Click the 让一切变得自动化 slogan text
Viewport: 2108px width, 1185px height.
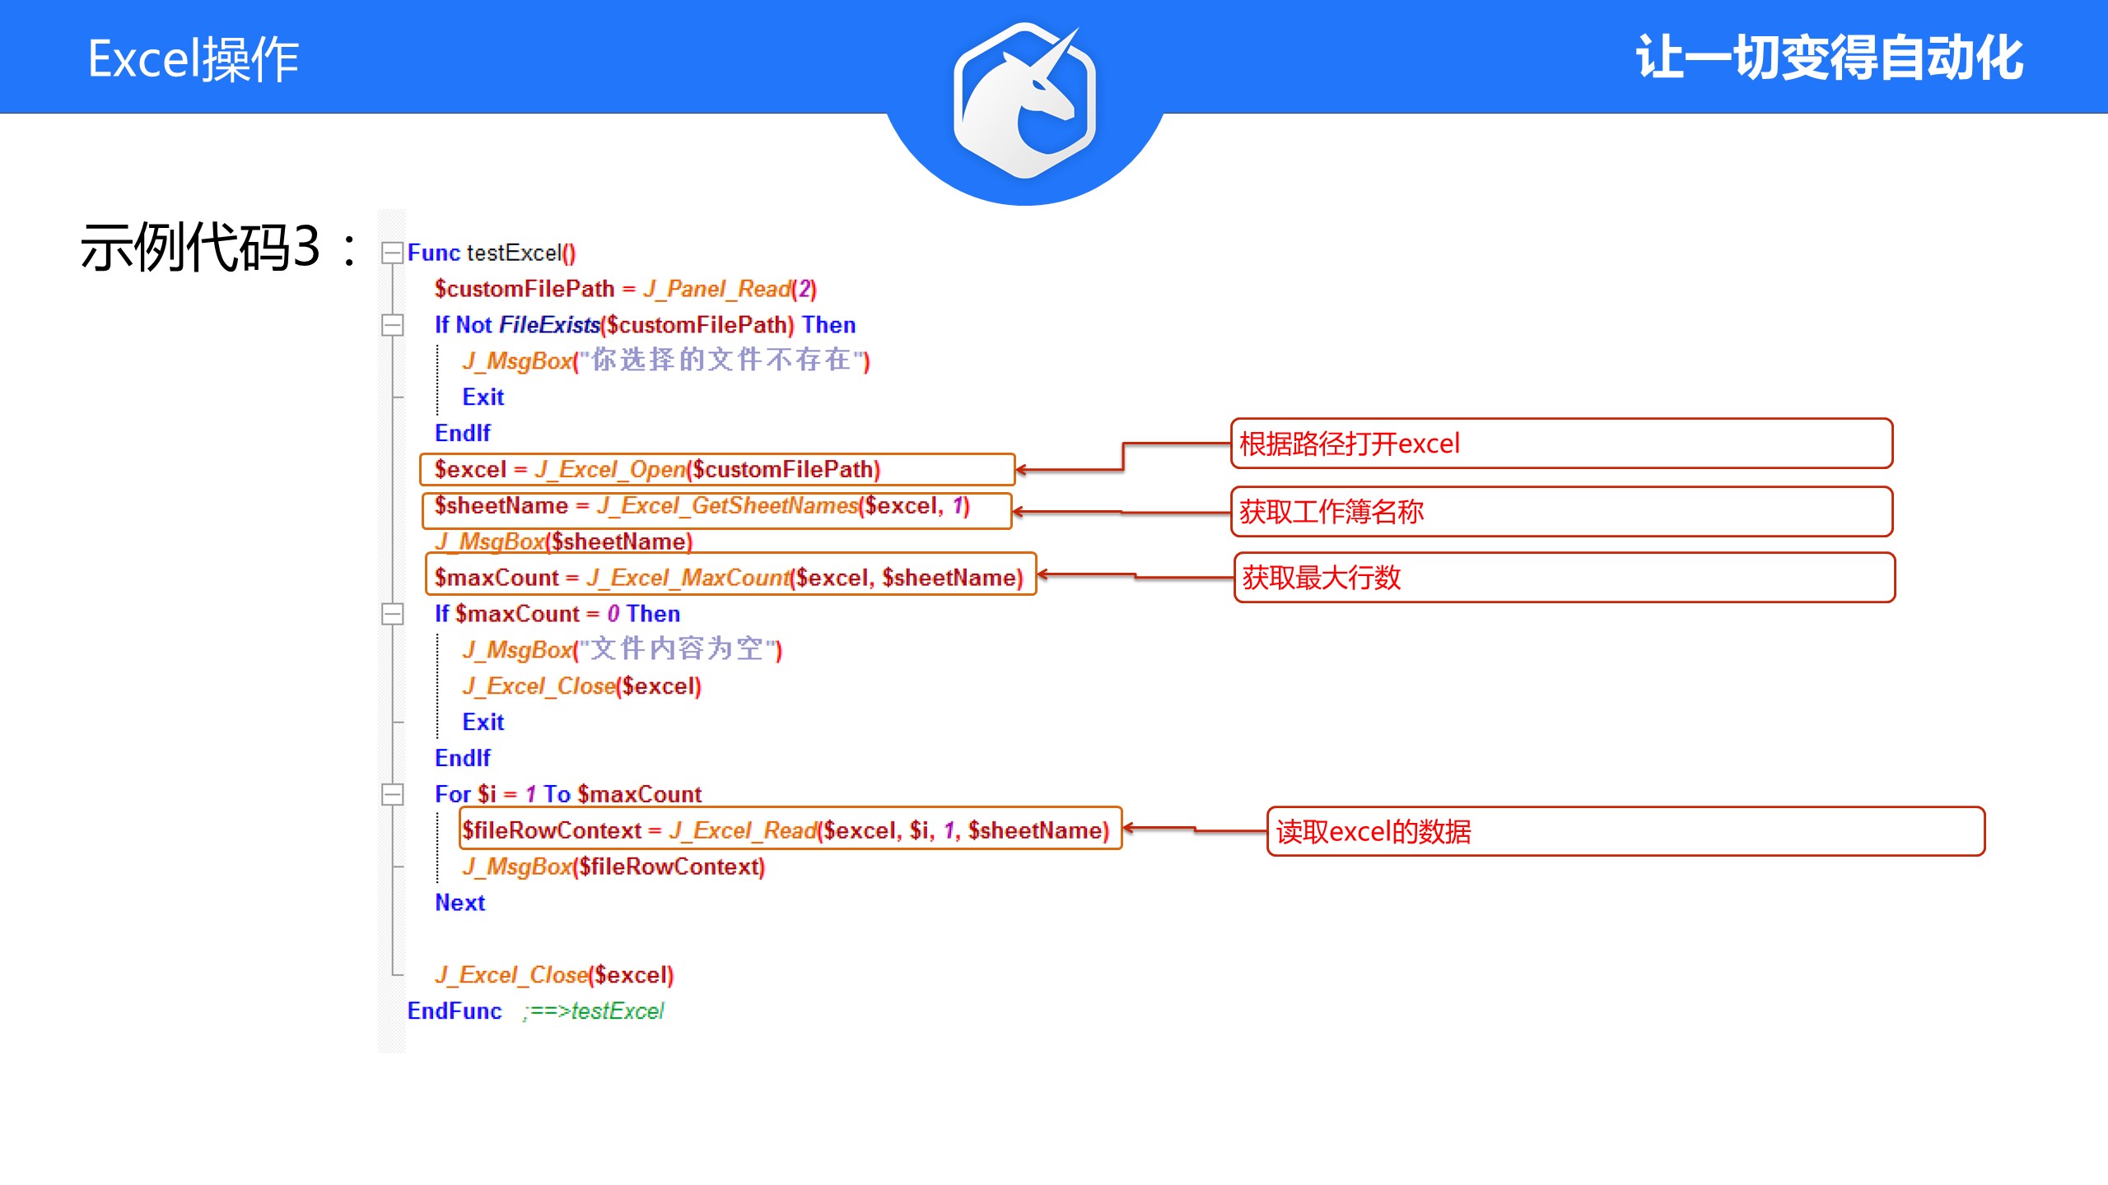coord(1828,58)
